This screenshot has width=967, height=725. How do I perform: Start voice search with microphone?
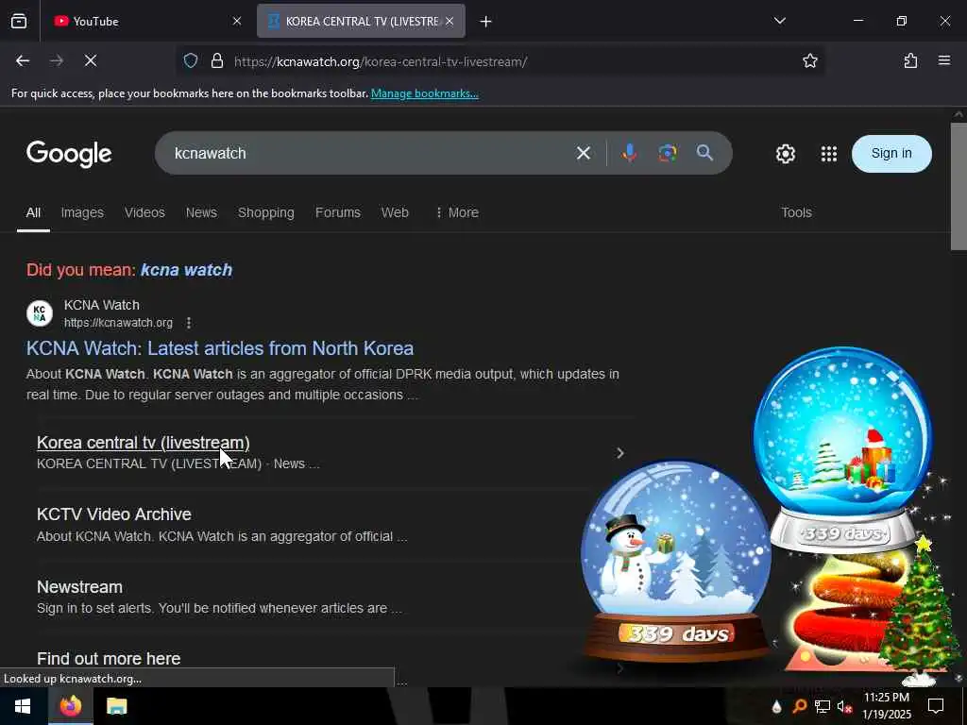629,153
